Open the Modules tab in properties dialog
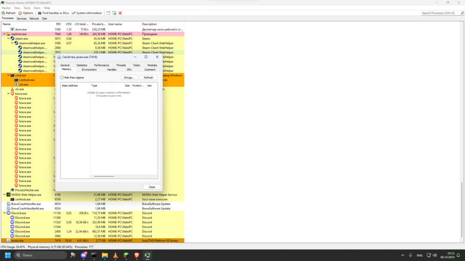465x261 pixels. tap(152, 65)
